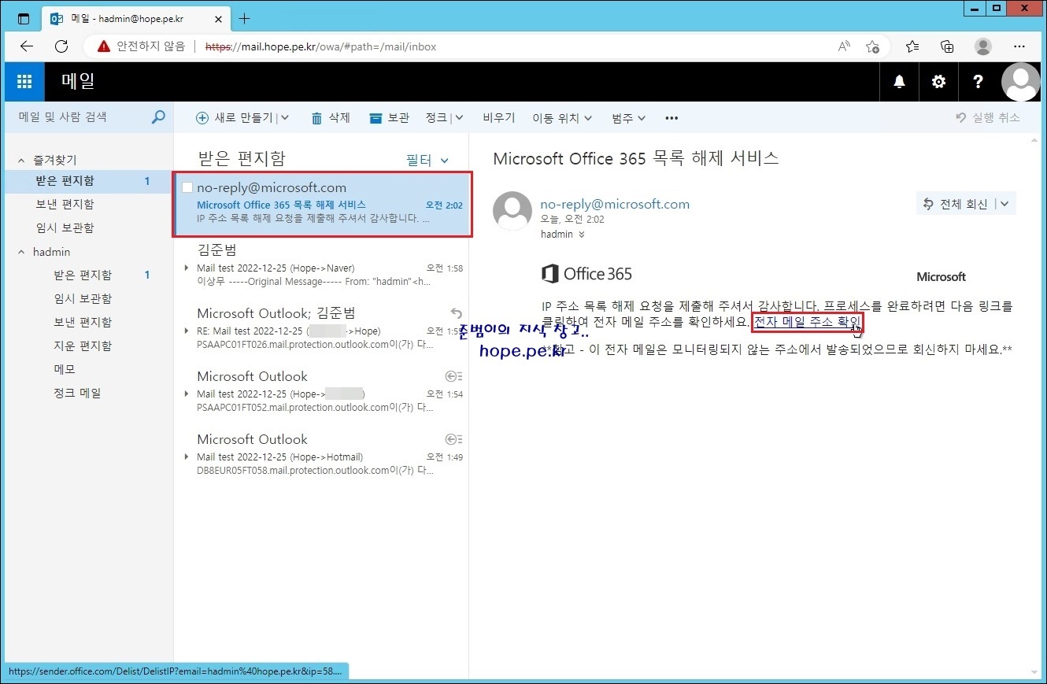1047x684 pixels.
Task: Open help question mark icon
Action: coord(978,81)
